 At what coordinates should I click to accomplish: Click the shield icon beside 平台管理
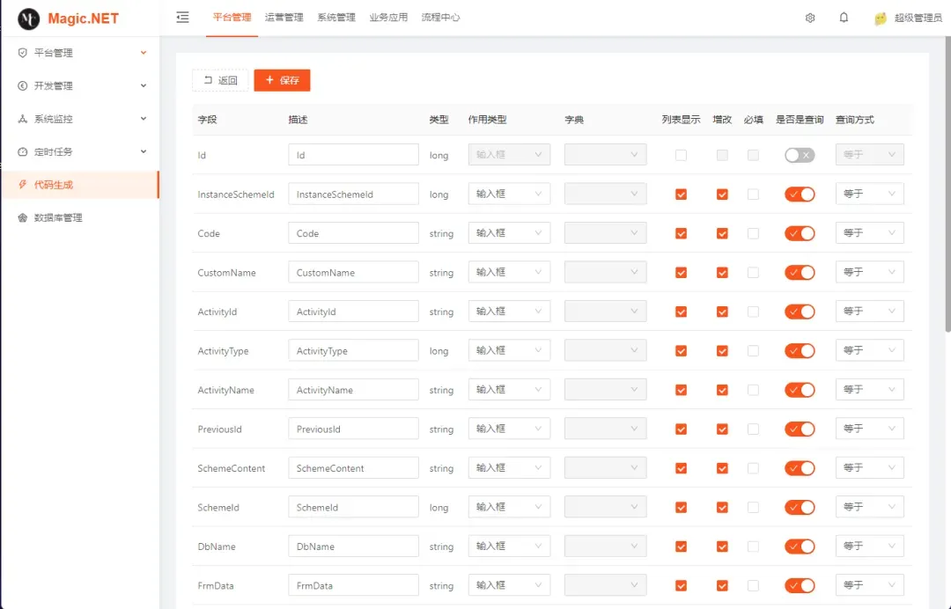22,53
